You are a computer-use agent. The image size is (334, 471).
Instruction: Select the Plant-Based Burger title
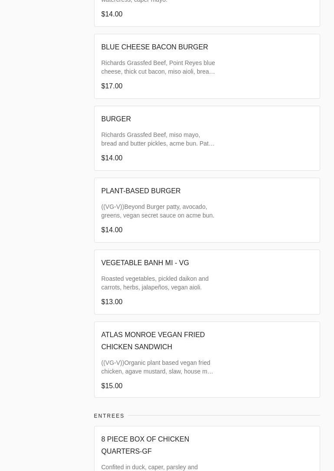pos(141,191)
